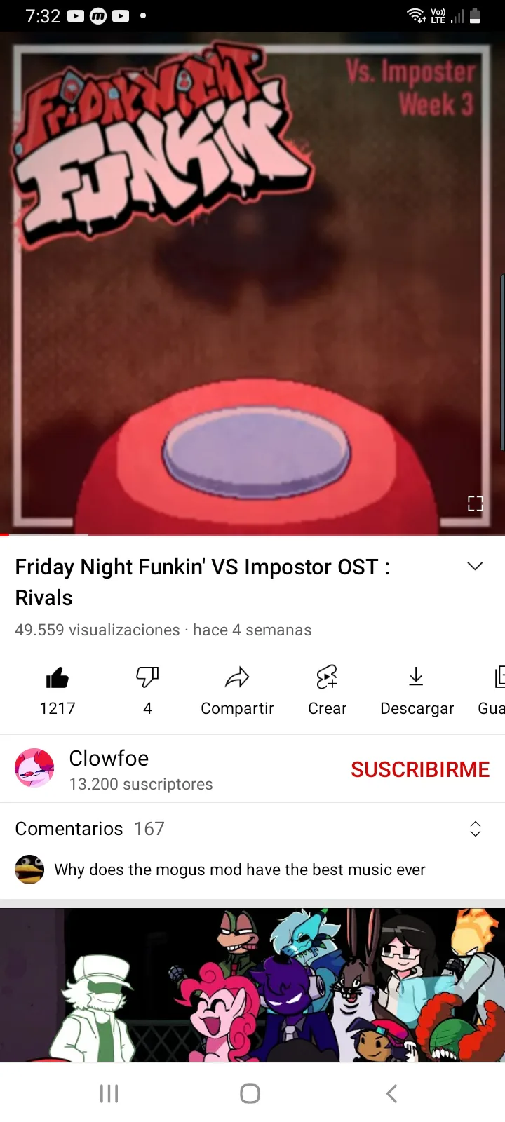The height and width of the screenshot is (1122, 505).
Task: Tap the thumbs-up like icon
Action: coord(58,677)
